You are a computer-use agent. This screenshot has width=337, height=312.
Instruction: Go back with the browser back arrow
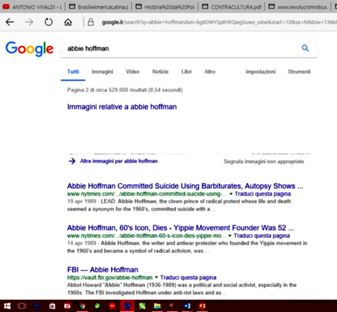pyautogui.click(x=10, y=22)
